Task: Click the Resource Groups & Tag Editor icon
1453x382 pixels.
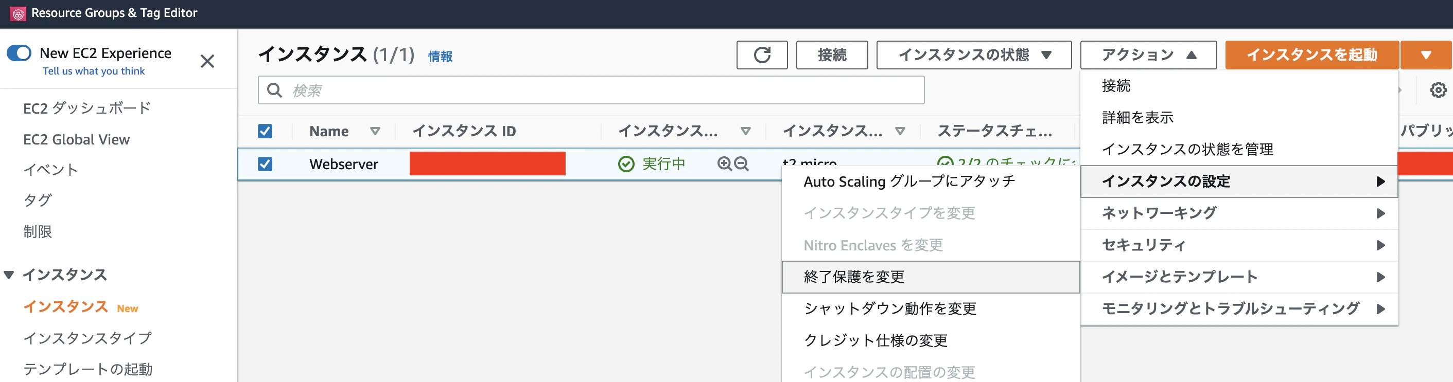Action: 18,13
